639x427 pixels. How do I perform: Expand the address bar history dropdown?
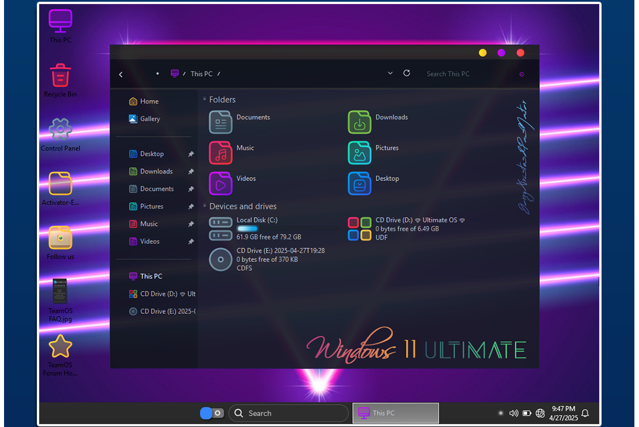pos(390,74)
